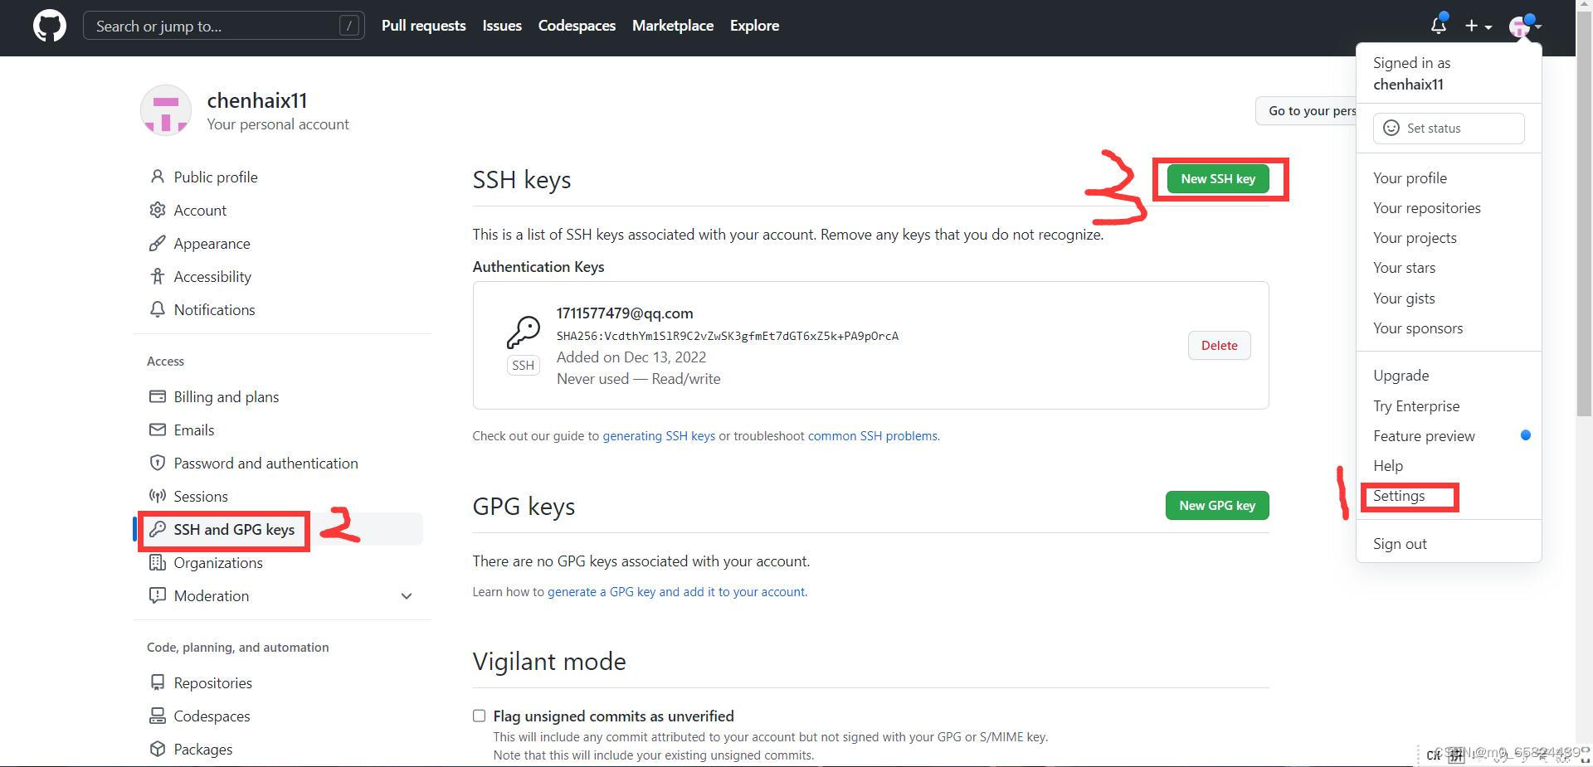Screen dimensions: 1593x767
Task: Click the Repositories book icon in sidebar
Action: point(158,682)
